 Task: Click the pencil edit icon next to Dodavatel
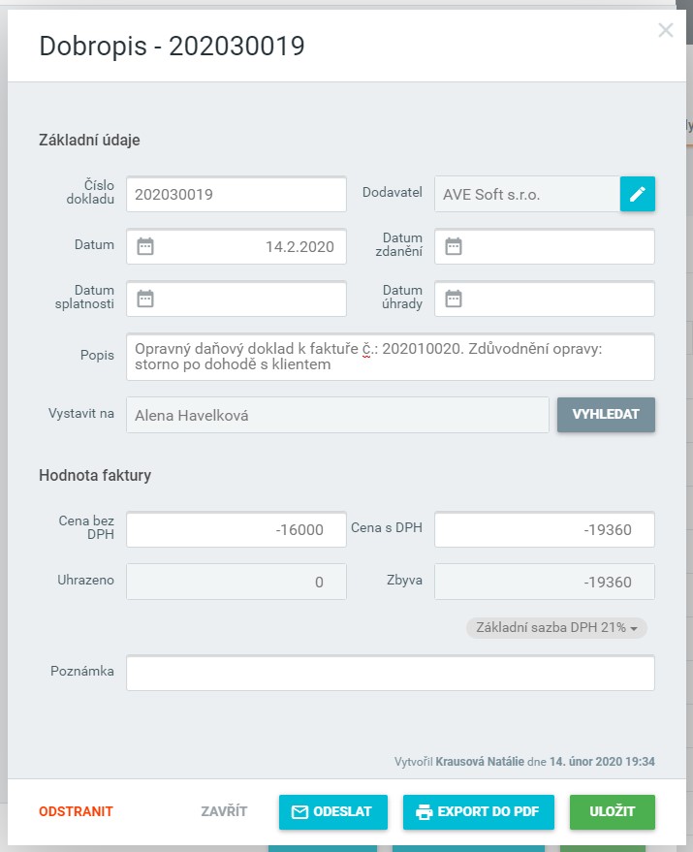coord(637,194)
